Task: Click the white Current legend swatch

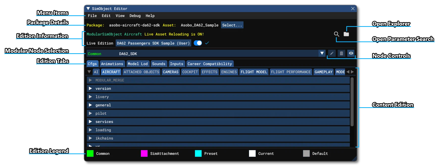Action: coord(252,153)
